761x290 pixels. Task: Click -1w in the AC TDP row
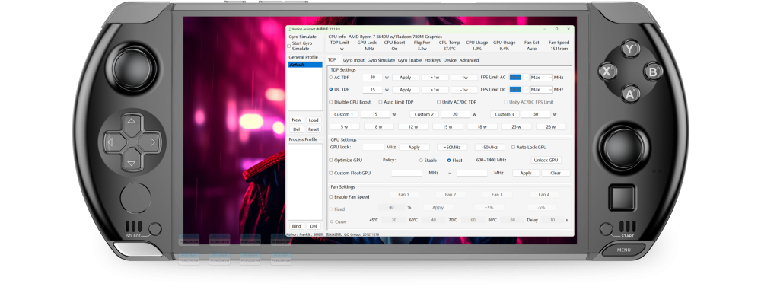[x=464, y=77]
